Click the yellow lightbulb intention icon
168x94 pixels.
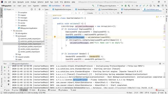click(x=55, y=37)
